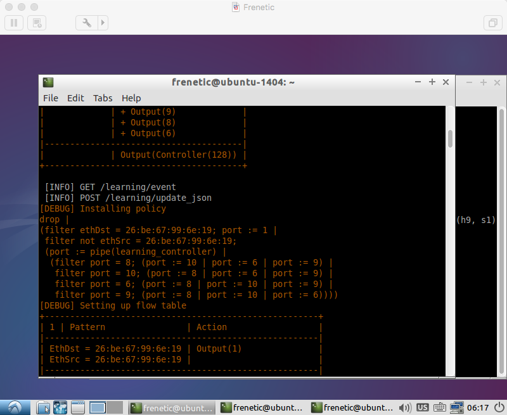This screenshot has width=507, height=415.
Task: Click the 'EthDst = 26:be:67:99:6e:19' cell
Action: pyautogui.click(x=115, y=348)
